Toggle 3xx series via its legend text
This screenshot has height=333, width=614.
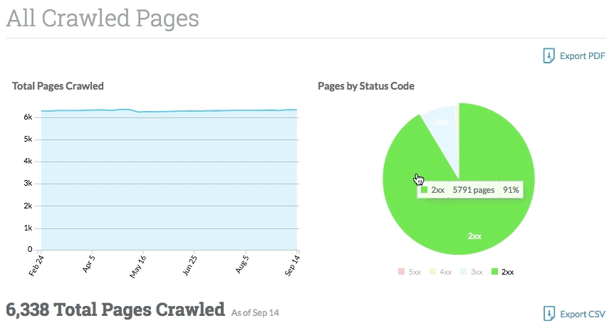[x=477, y=272]
